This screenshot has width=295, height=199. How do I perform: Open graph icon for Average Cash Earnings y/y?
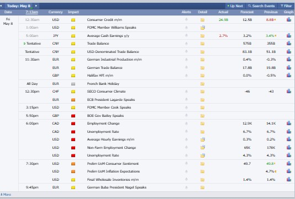pos(289,35)
